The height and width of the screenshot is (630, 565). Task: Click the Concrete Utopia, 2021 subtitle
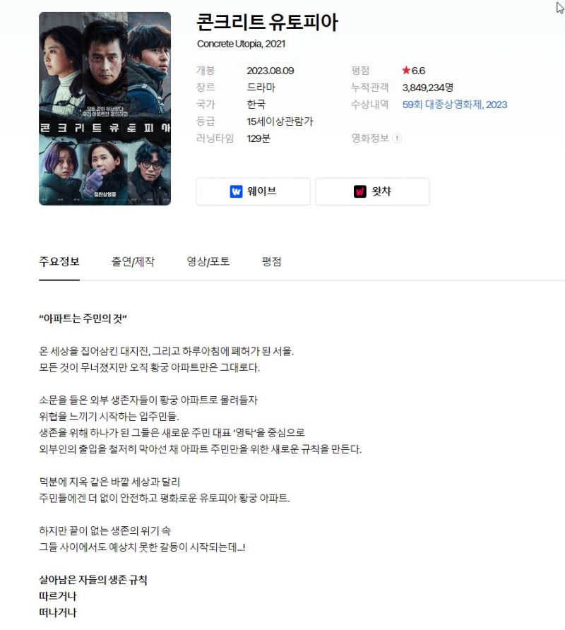[241, 44]
